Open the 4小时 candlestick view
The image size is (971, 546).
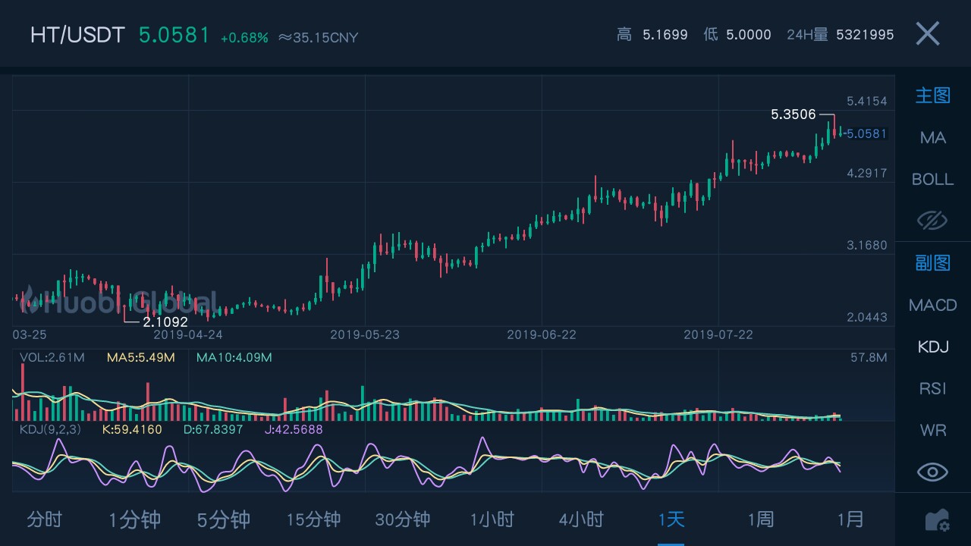point(582,519)
